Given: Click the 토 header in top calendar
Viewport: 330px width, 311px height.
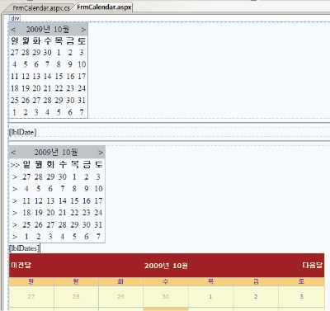Looking at the screenshot, I should coord(82,41).
